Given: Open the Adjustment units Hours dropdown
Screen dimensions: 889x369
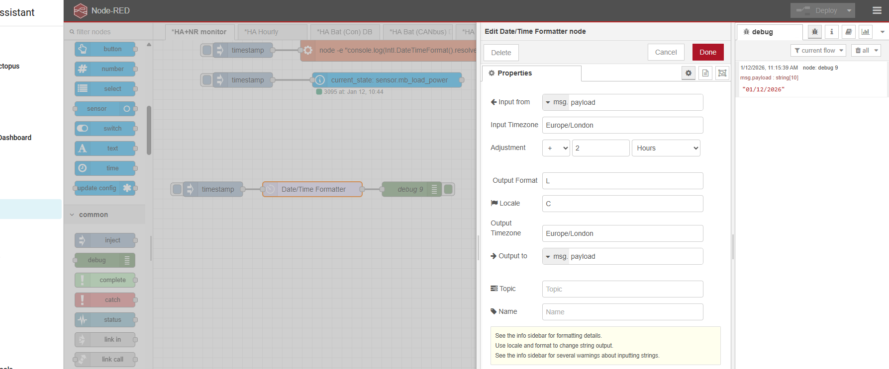Looking at the screenshot, I should [666, 148].
